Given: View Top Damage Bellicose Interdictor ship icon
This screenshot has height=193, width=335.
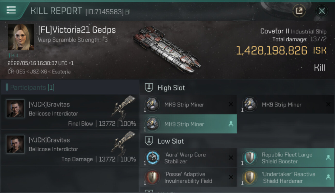Looking at the screenshot, I should coord(123,143).
